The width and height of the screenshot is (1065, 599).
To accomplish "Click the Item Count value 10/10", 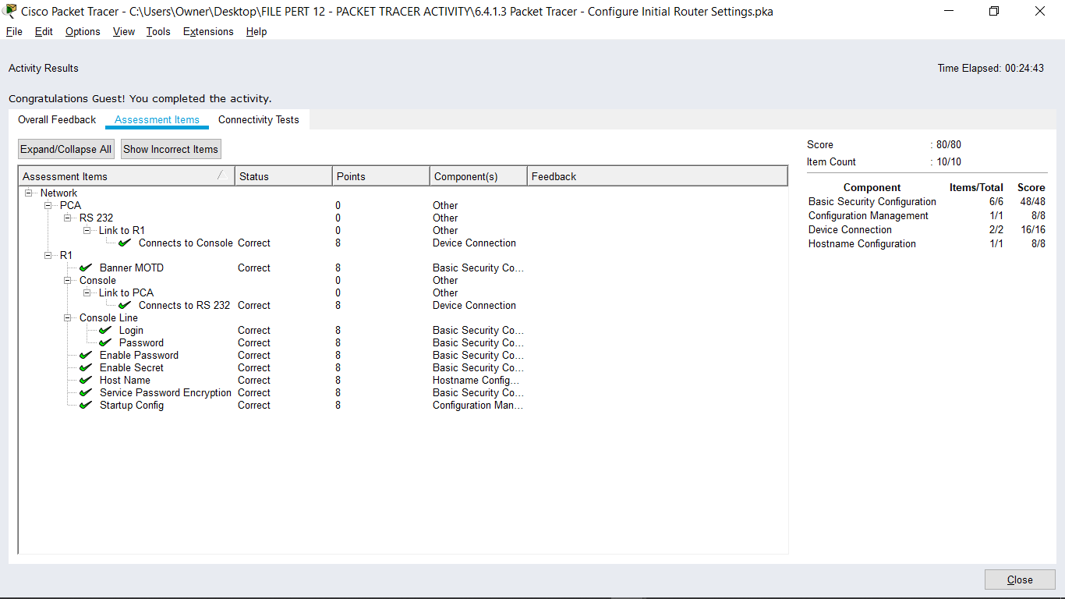I will click(949, 161).
